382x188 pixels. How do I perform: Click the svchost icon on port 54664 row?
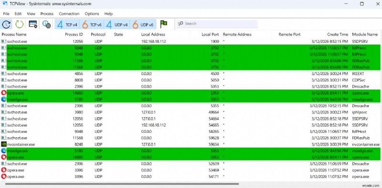click(4, 119)
